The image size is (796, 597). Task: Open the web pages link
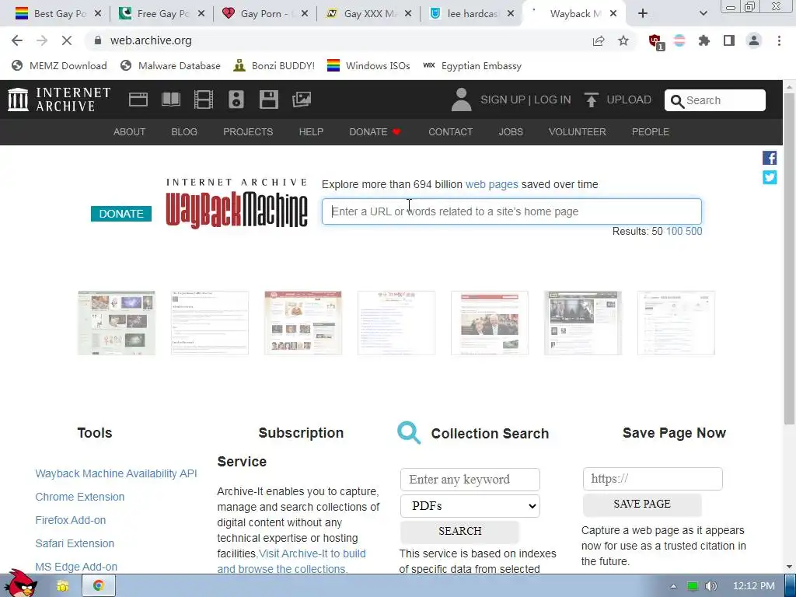click(492, 185)
